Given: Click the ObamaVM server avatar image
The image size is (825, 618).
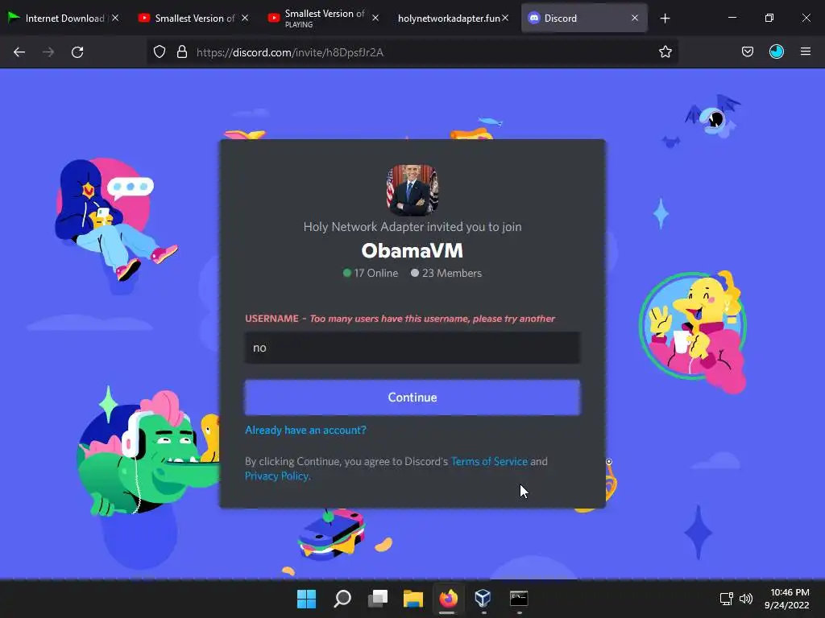Looking at the screenshot, I should [412, 190].
